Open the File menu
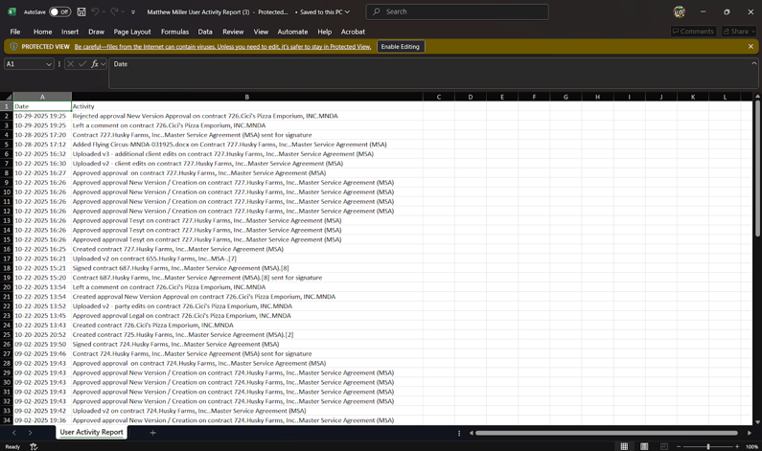The height and width of the screenshot is (451, 762). [x=15, y=32]
